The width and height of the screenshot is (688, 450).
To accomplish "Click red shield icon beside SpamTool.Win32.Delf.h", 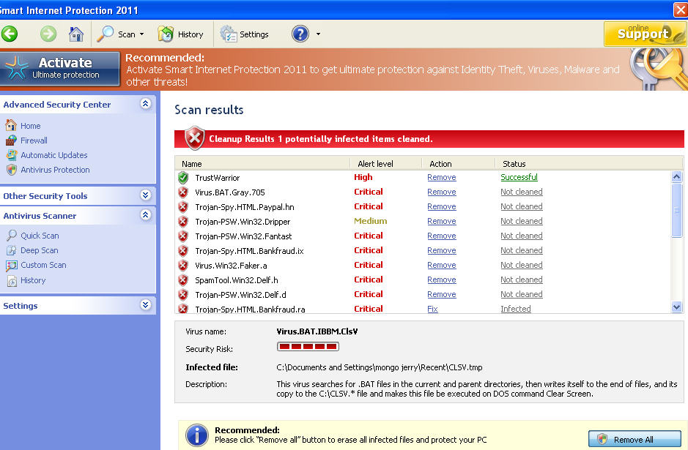I will pos(183,280).
